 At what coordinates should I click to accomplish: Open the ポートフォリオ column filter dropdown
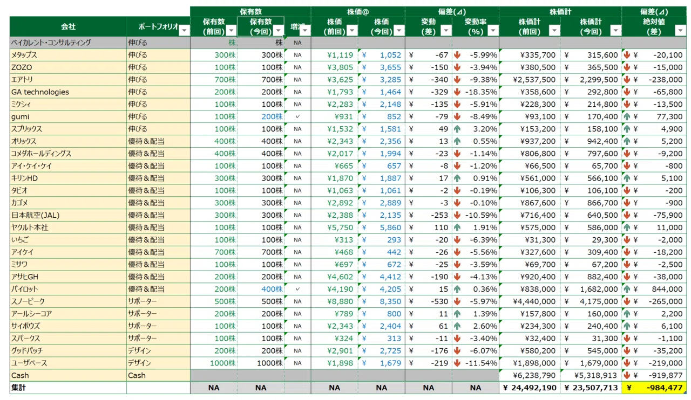click(184, 31)
